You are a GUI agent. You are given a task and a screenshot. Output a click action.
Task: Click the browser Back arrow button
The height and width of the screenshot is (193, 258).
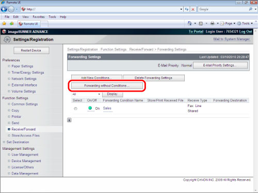tap(4, 9)
